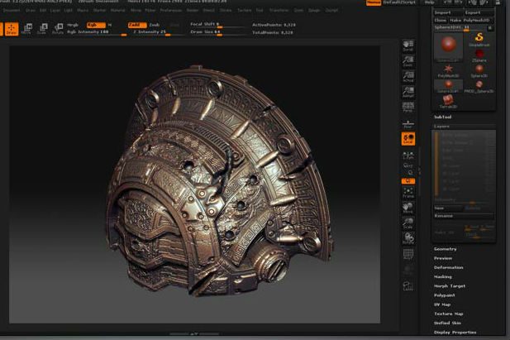This screenshot has width=510, height=340.
Task: Click the Scale view icon on right shelf
Action: pos(408,223)
